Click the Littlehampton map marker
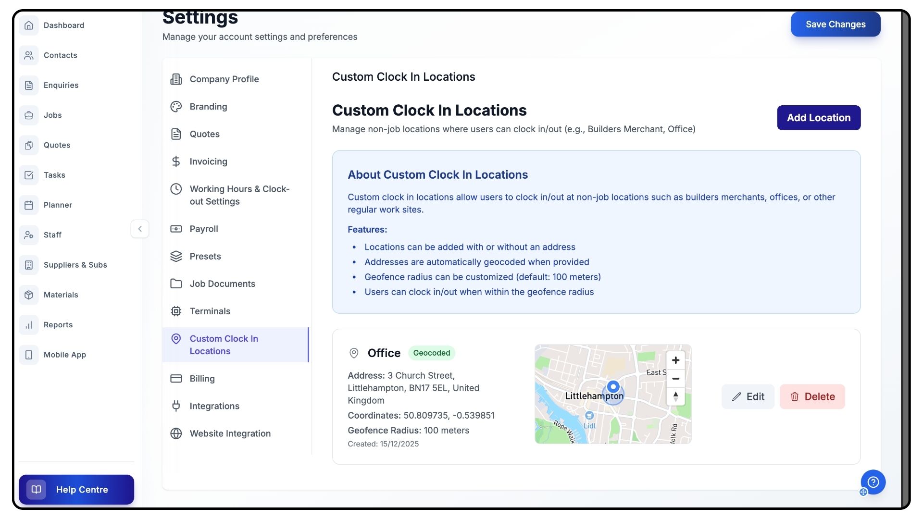 (x=613, y=387)
